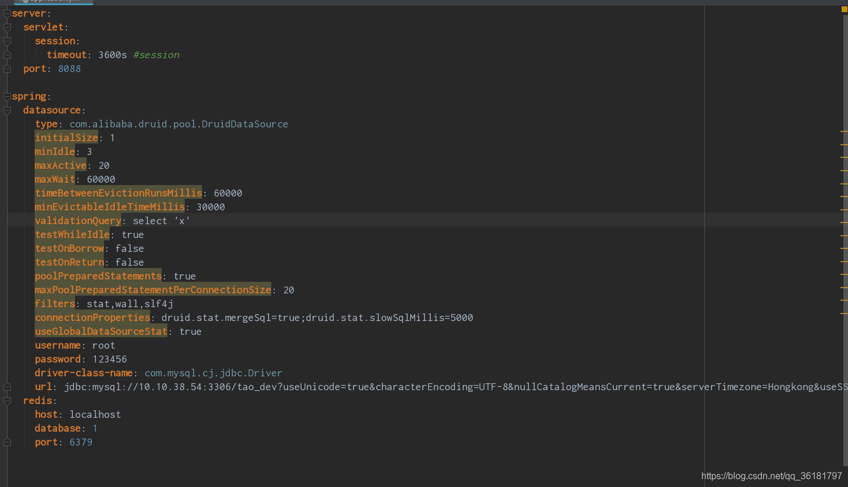Click the 8088 port value
This screenshot has width=848, height=487.
(x=69, y=69)
